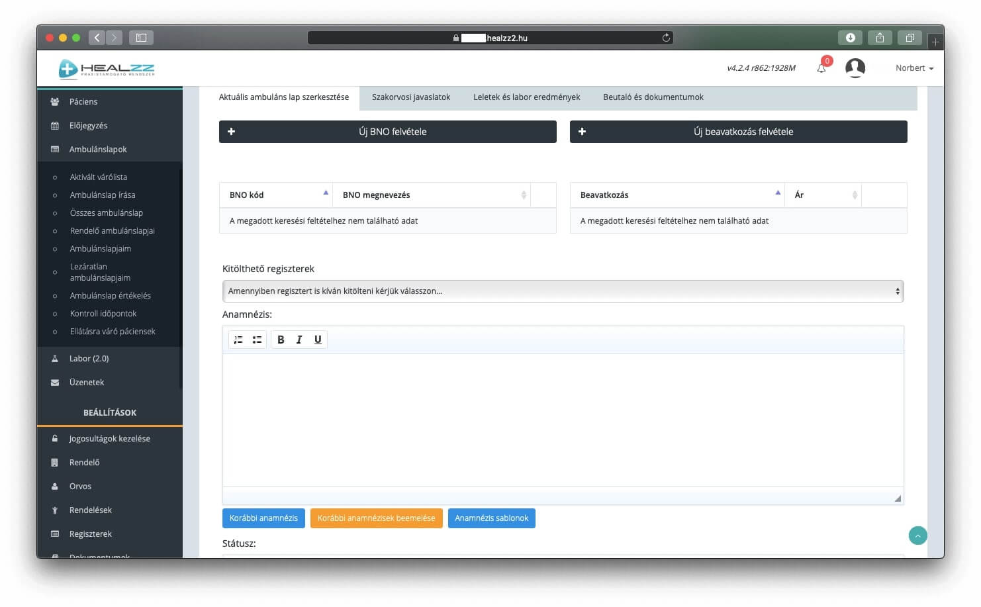Insert bulleted list in Anamnézis editor

[x=257, y=340]
